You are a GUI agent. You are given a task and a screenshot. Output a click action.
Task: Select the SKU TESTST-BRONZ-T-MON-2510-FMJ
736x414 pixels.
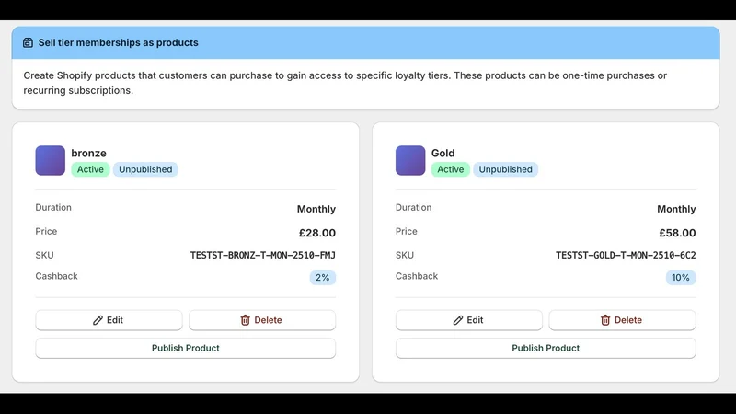[263, 256]
